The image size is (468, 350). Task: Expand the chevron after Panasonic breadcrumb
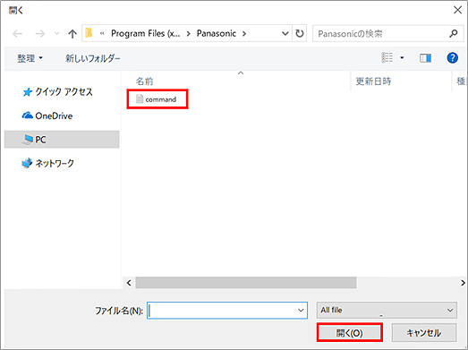tap(244, 34)
